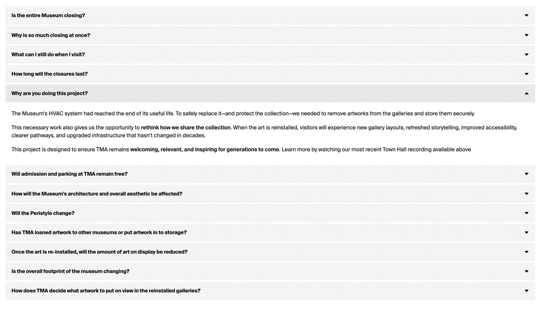
Task: Open question about Museum's architecture and aesthetic
Action: [x=270, y=194]
